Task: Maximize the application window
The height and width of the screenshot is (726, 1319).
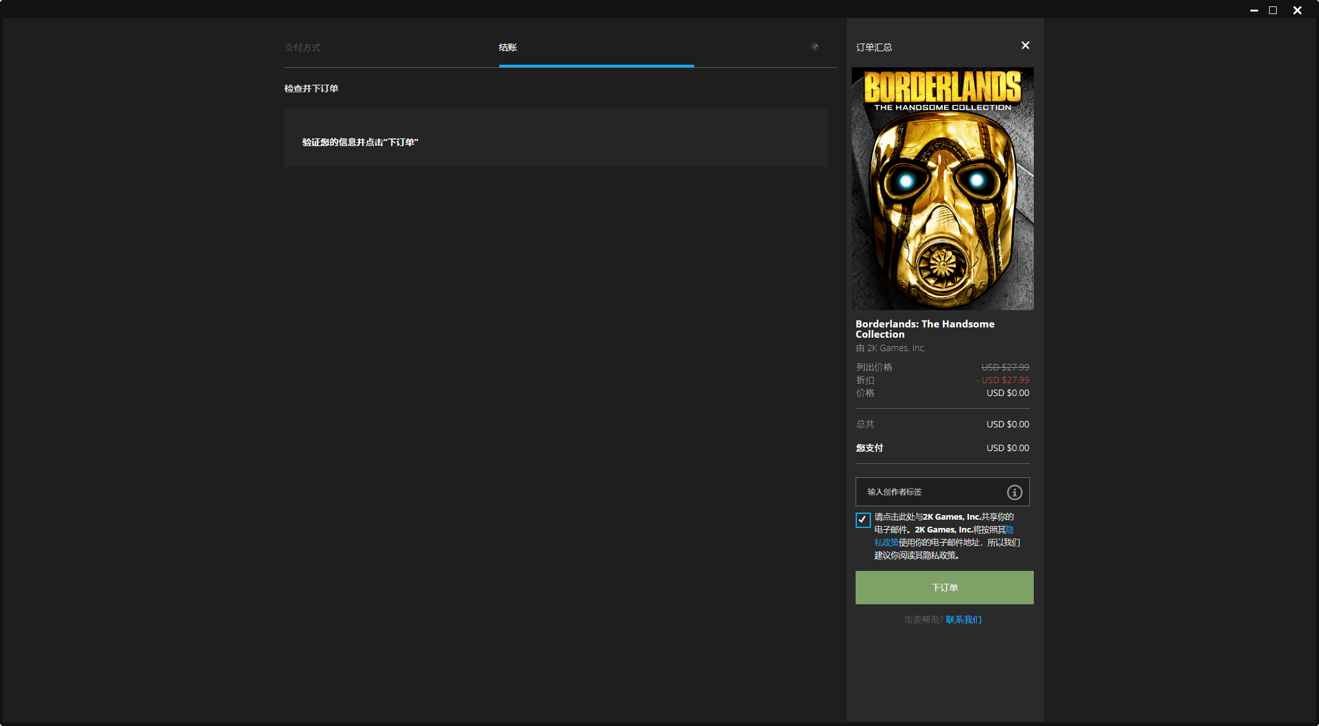Action: [1273, 10]
